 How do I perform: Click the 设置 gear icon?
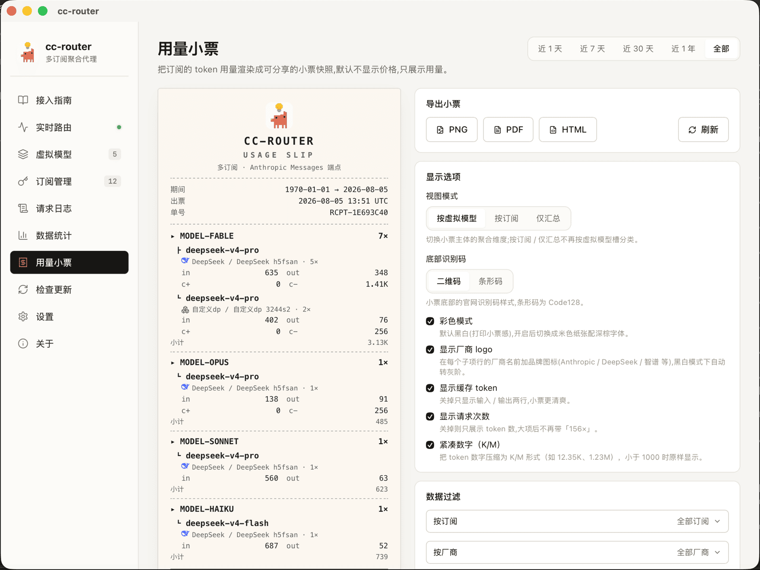(x=23, y=317)
